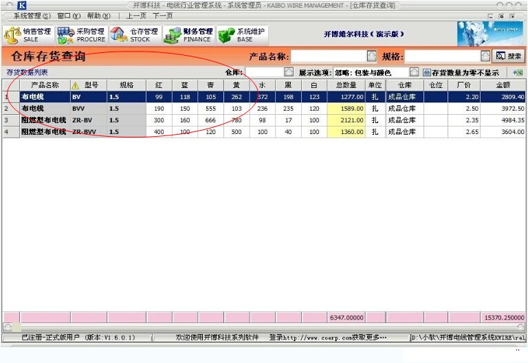Open the 采购管理 PROCURE module
Screen dimensions: 528x363
pos(82,35)
